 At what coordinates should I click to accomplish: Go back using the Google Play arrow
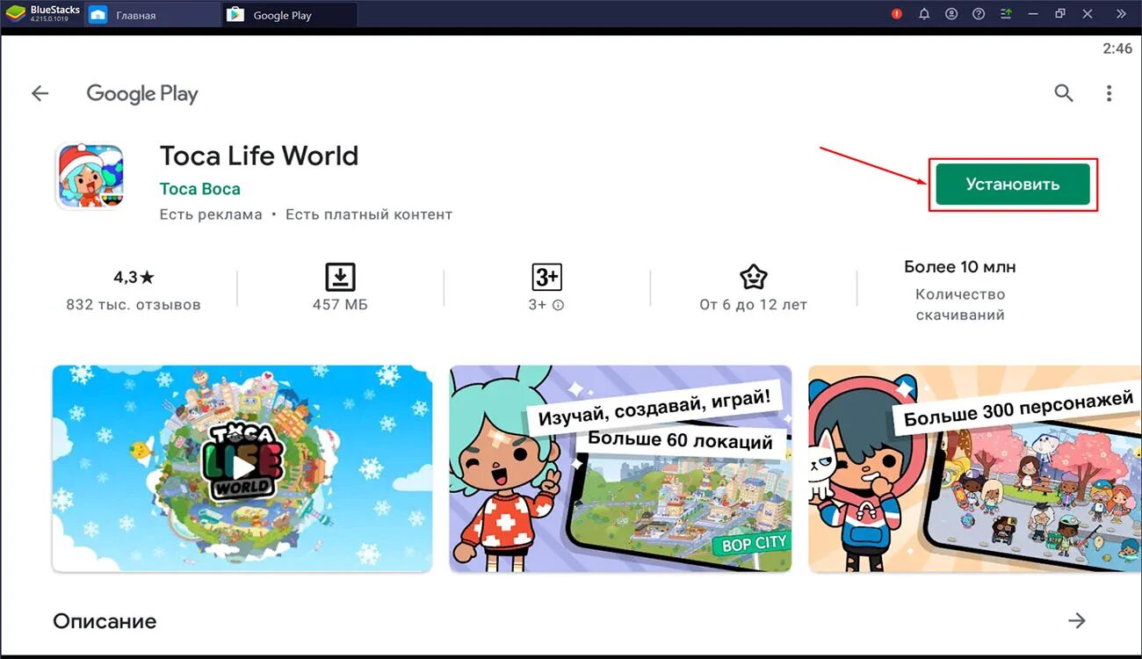(40, 93)
